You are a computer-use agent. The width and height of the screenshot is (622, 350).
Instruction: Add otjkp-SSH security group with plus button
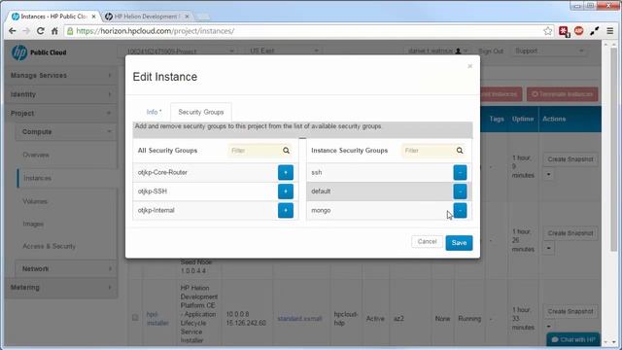point(286,192)
